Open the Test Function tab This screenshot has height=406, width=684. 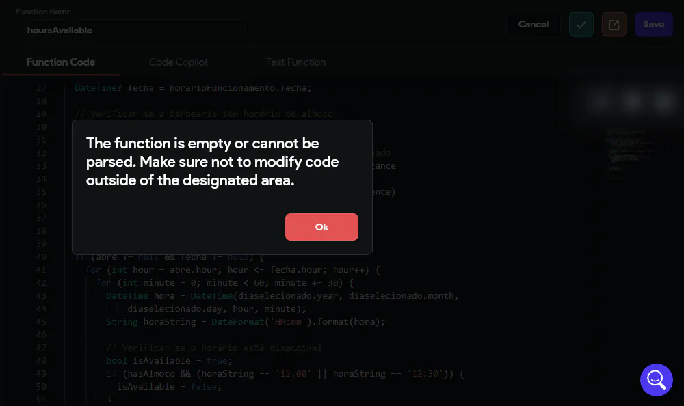295,62
